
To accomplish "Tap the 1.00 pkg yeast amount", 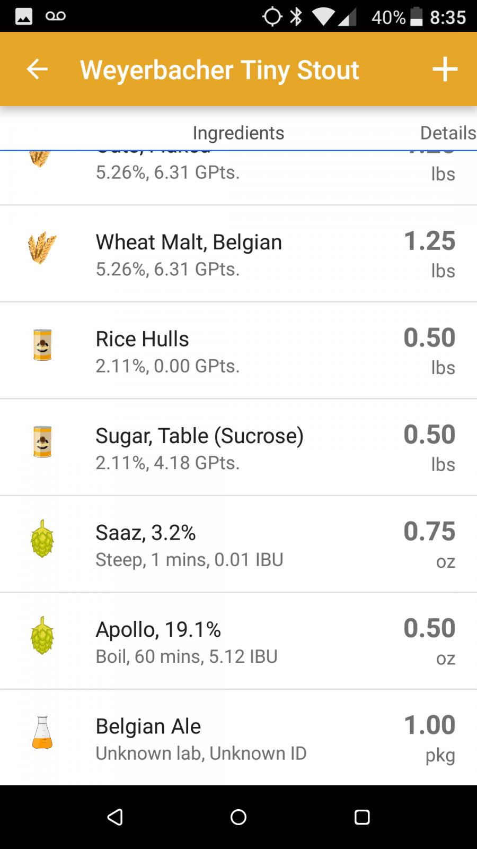I will click(x=430, y=738).
